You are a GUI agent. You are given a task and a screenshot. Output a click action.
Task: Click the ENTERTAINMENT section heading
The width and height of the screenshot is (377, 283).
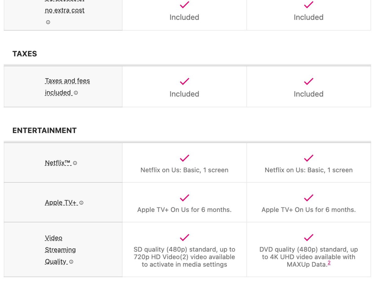44,130
